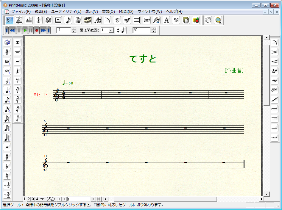Select the Eraser in the note palette
Screen dimensions: 282x210
pyautogui.click(x=7, y=43)
